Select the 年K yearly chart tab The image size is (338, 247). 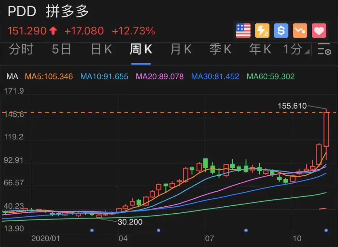tap(260, 49)
